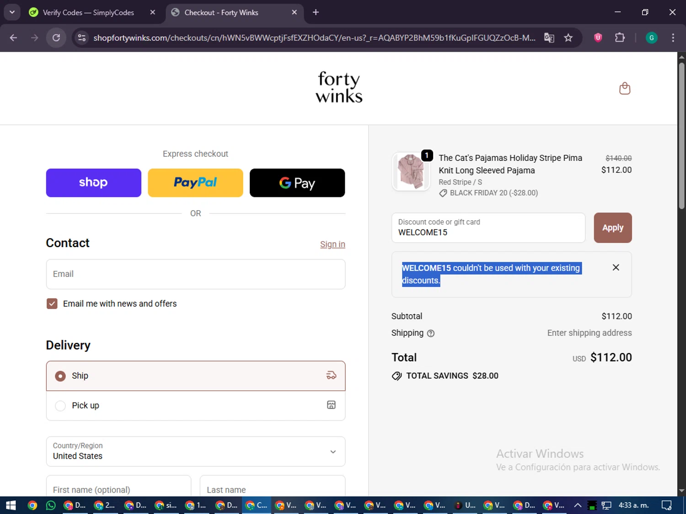This screenshot has width=686, height=514.
Task: Switch to the active taskbar Chrome window 'C...'
Action: (257, 505)
